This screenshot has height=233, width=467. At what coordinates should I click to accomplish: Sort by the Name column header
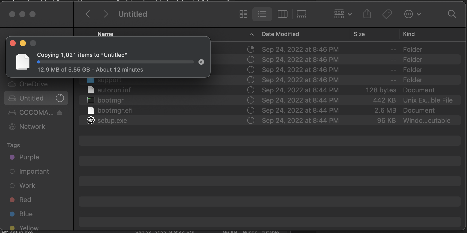coord(105,34)
